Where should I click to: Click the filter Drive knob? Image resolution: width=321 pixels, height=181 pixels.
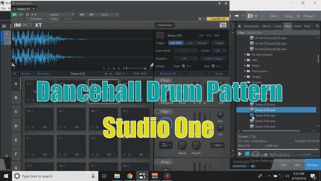182,145
